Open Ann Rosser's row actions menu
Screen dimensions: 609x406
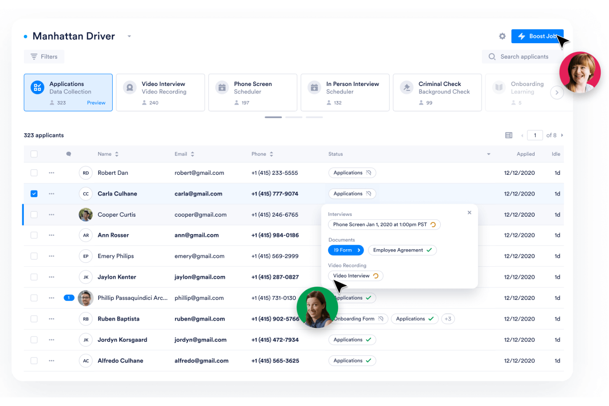click(x=51, y=235)
